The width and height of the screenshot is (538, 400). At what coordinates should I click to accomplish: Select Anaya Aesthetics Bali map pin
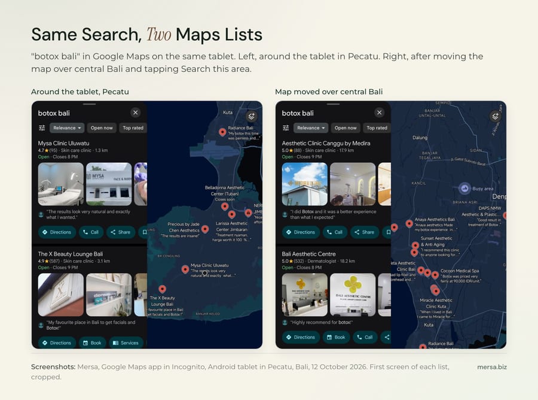coord(409,224)
